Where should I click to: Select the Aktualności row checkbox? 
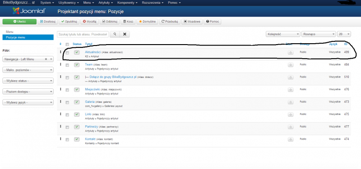tap(67, 53)
